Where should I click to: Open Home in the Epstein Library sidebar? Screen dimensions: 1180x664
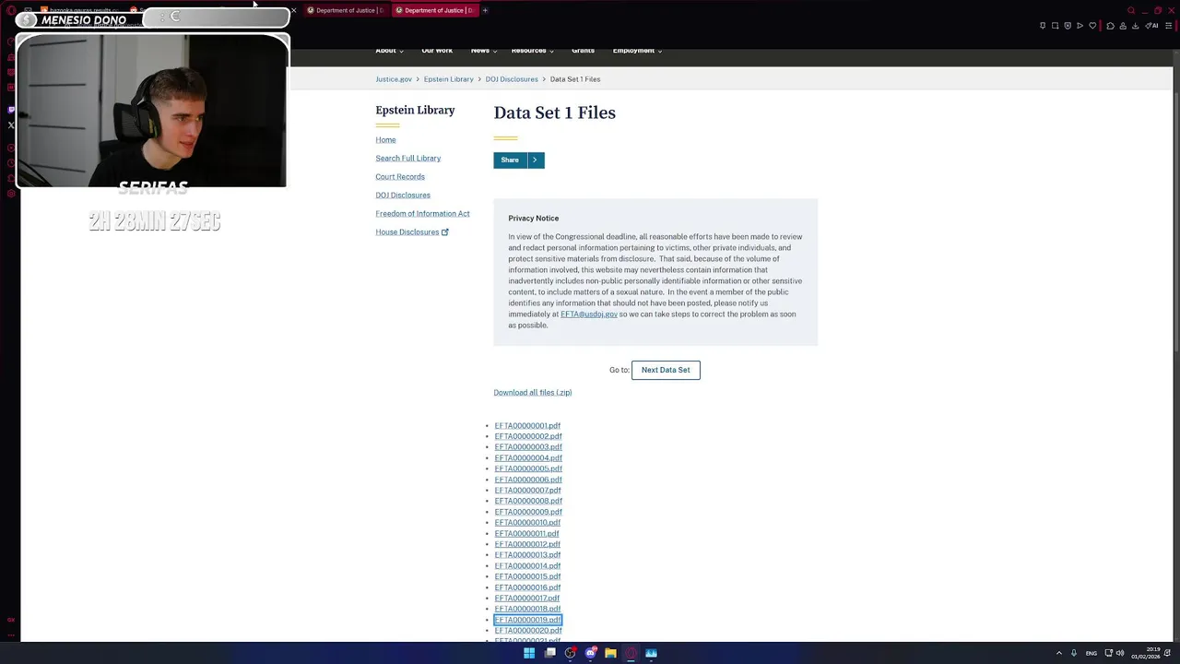click(x=385, y=140)
